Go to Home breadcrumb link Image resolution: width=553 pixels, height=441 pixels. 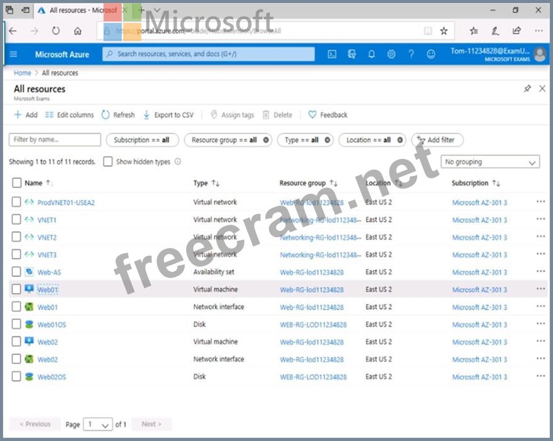click(x=22, y=73)
